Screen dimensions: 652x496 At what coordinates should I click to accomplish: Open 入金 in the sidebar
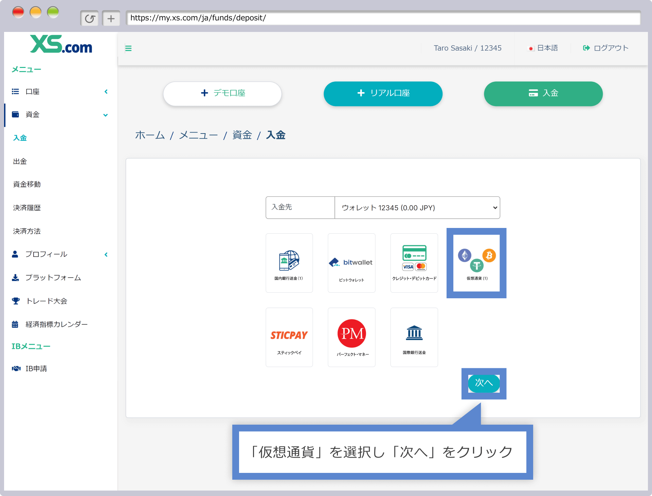[20, 138]
